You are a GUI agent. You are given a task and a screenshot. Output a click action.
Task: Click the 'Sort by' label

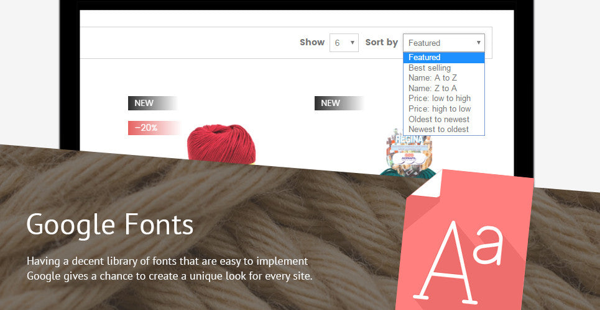click(x=382, y=42)
